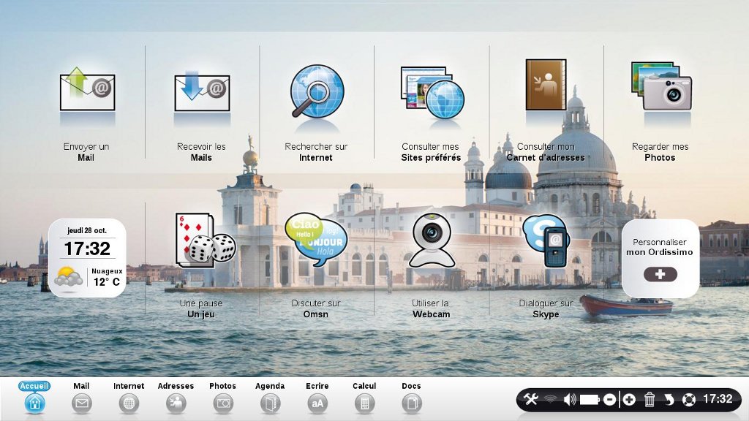Start Une pause Un jeu

click(x=203, y=241)
